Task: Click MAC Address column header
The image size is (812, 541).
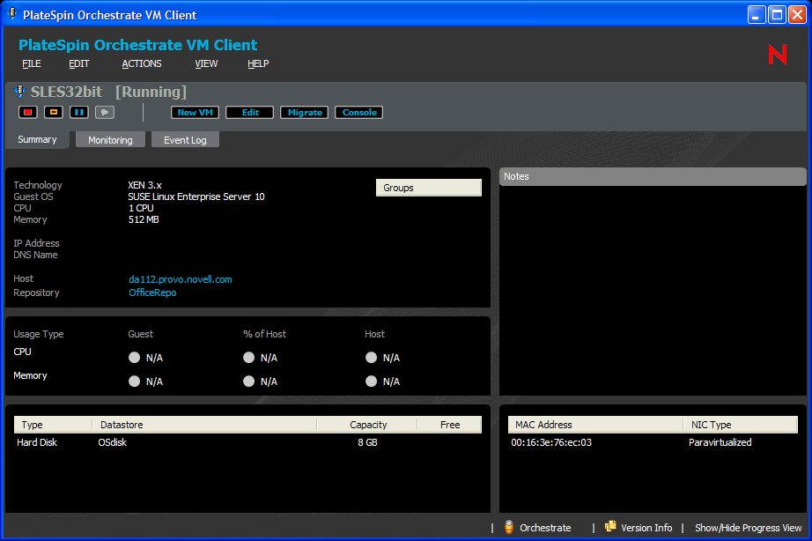Action: (595, 425)
